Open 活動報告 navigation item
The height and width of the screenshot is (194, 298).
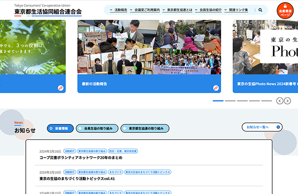[121, 10]
